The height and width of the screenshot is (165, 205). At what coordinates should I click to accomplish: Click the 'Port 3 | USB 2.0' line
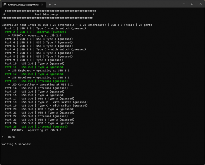[x=39, y=39]
